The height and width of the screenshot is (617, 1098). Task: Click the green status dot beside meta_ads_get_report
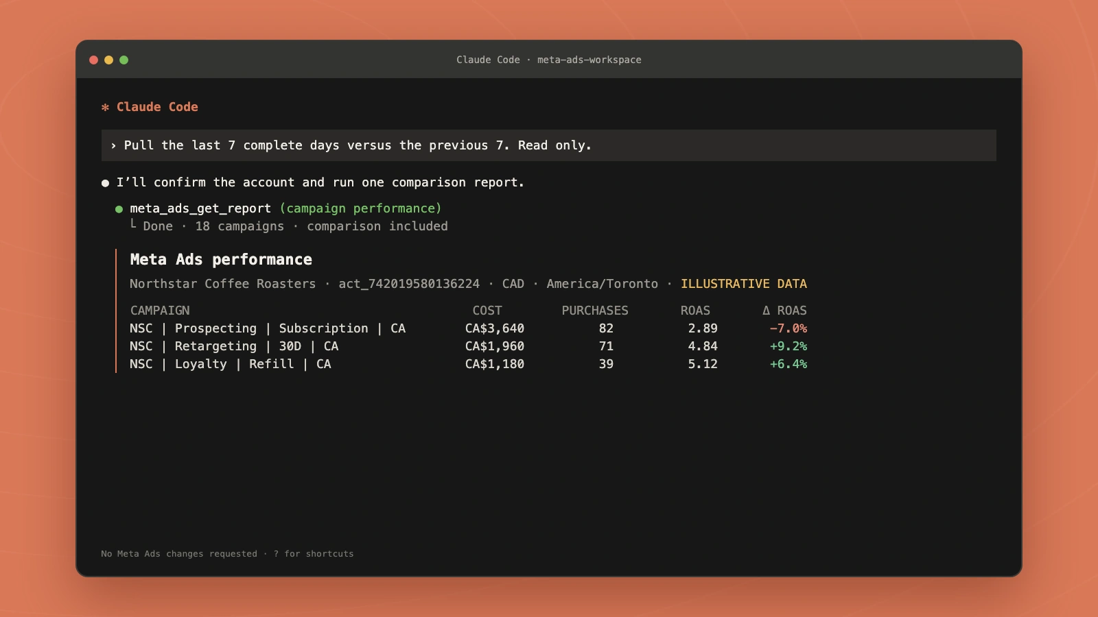pyautogui.click(x=119, y=209)
